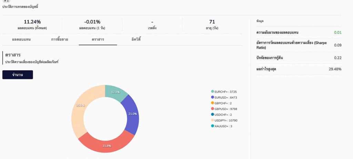Click the 11.24% total return figure

click(x=32, y=22)
